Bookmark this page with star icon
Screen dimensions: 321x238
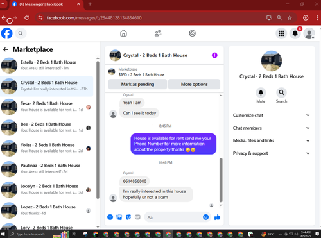pos(290,18)
